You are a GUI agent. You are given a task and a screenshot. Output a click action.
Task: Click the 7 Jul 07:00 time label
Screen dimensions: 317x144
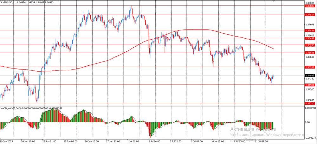pyautogui.click(x=196, y=141)
